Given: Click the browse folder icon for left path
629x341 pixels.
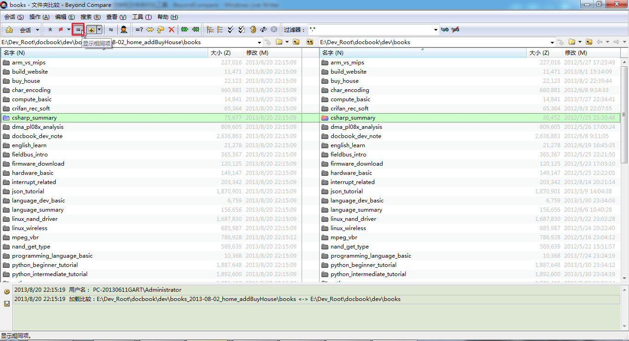Looking at the screenshot, I should 279,42.
